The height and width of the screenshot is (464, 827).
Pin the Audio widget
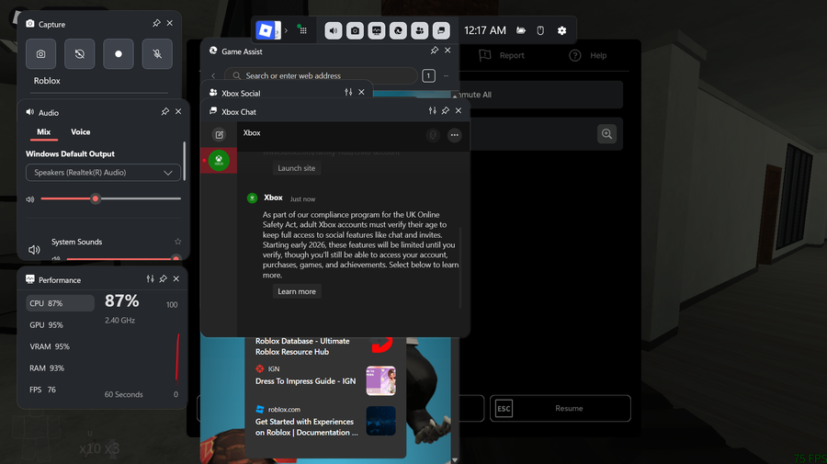(165, 112)
